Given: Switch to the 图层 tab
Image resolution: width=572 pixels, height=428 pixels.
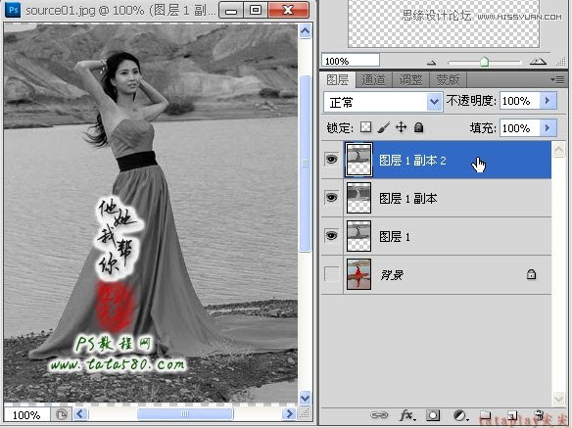Looking at the screenshot, I should (x=338, y=79).
